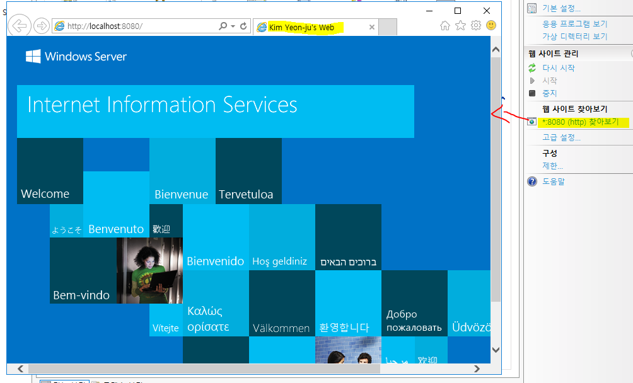Image resolution: width=633 pixels, height=383 pixels.
Task: Click the Välkommen tile
Action: pyautogui.click(x=282, y=303)
